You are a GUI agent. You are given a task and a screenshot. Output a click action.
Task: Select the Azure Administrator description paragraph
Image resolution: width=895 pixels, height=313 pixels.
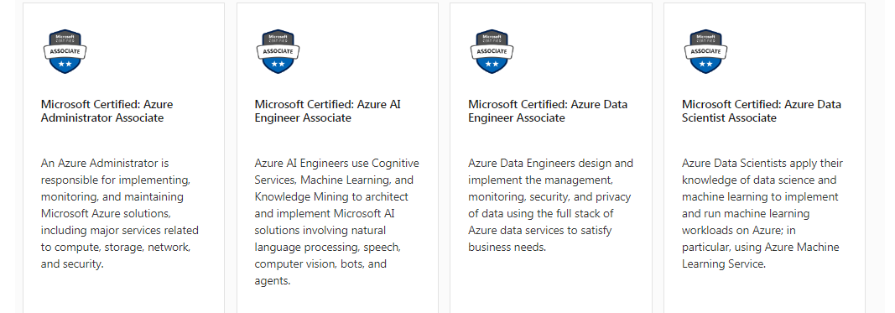click(120, 214)
